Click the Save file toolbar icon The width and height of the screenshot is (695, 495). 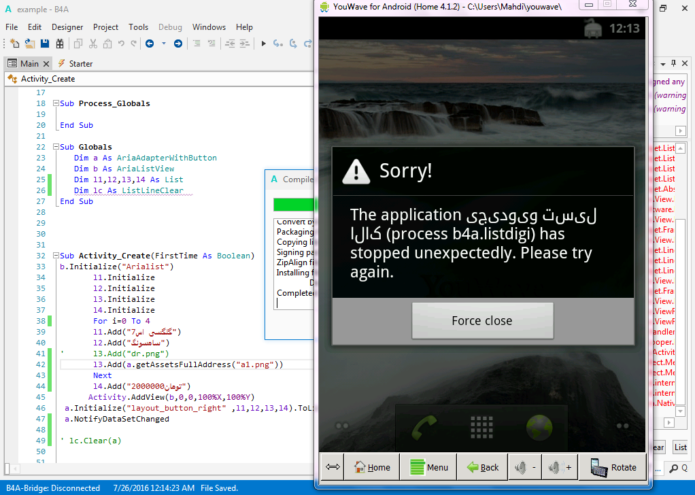45,44
